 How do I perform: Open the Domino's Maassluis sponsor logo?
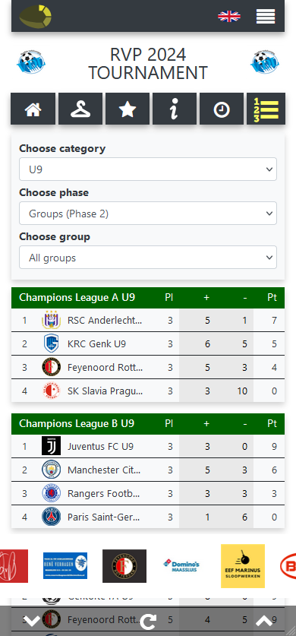click(181, 565)
